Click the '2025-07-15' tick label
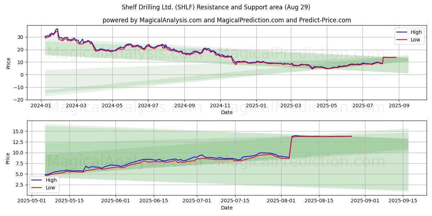Image resolution: width=432 pixels, height=216 pixels. tap(235, 201)
